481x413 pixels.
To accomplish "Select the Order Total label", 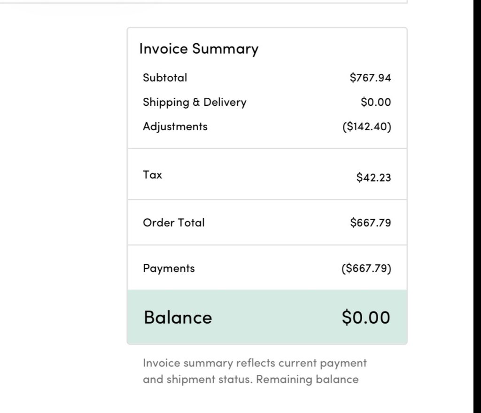I will pos(174,223).
